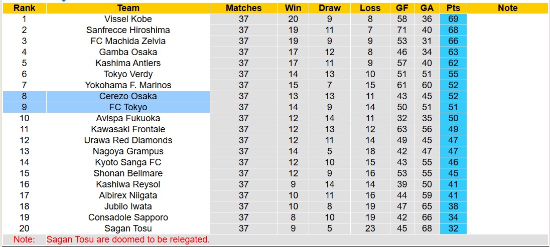Screen dimensions: 550x247
Task: Select the Note column header
Action: coord(508,8)
